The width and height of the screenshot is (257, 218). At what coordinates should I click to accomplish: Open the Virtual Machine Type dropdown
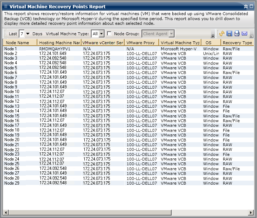pyautogui.click(x=101, y=34)
